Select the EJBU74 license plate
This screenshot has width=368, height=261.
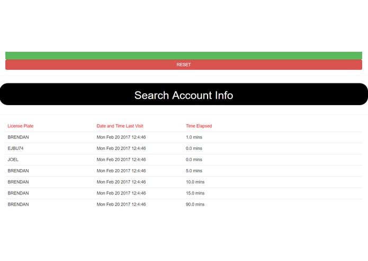tap(15, 148)
